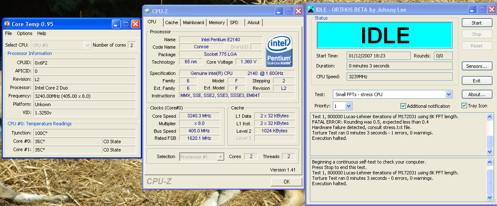Open the Help menu in Core Temp
The height and width of the screenshot is (206, 497).
(41, 33)
